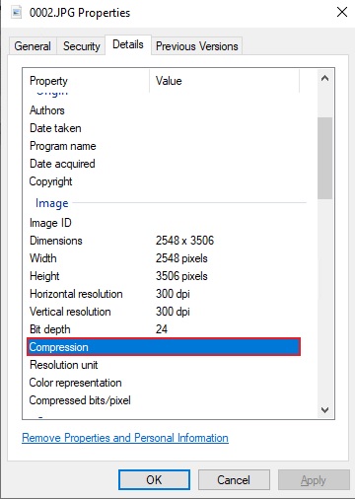
Task: Open the Security tab
Action: pyautogui.click(x=81, y=46)
